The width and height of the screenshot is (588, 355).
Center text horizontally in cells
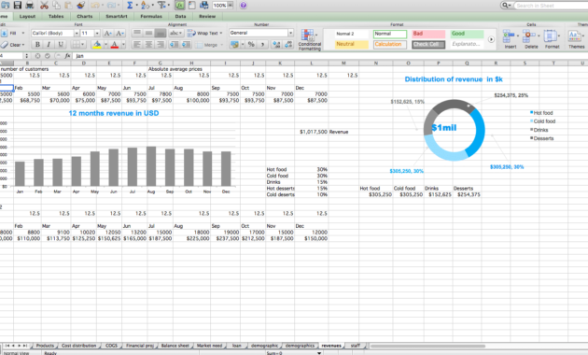[149, 44]
